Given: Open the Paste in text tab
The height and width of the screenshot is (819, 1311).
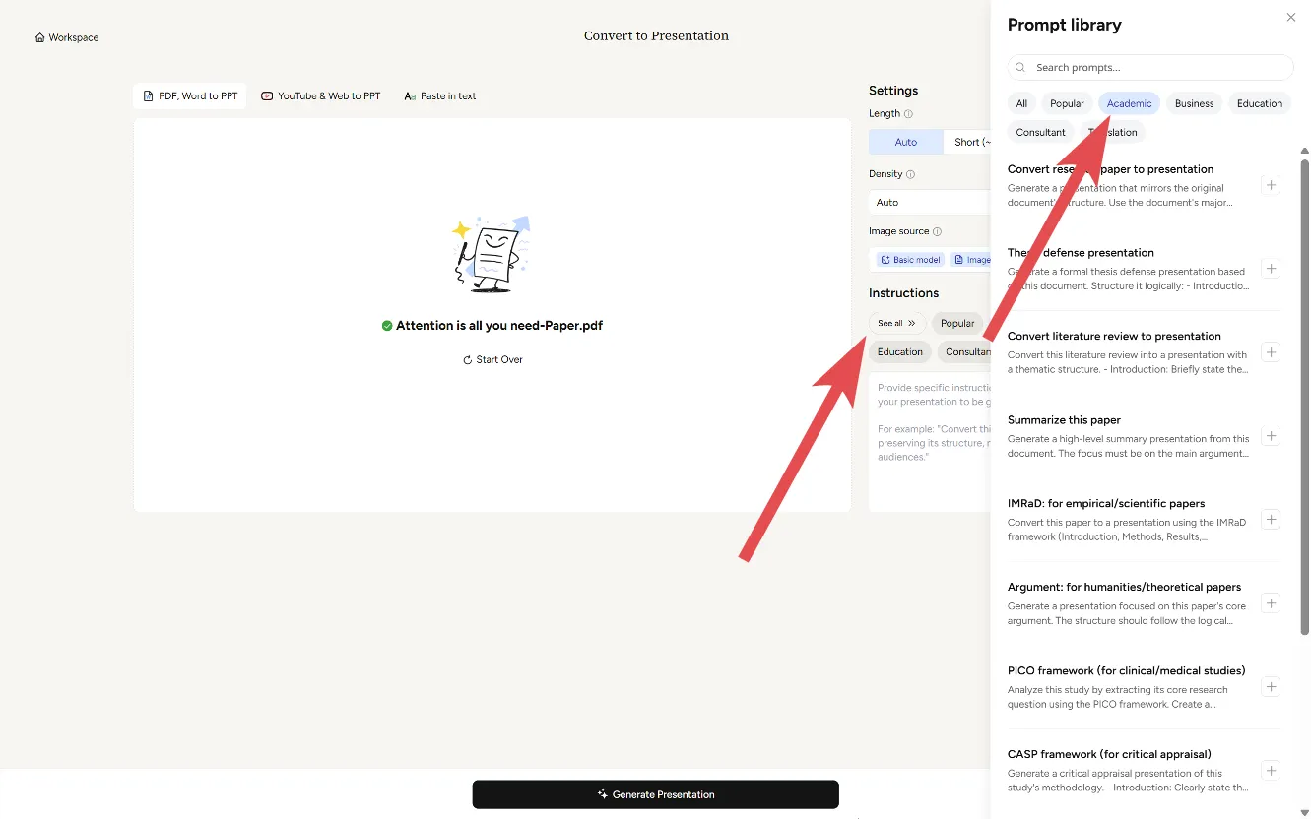Looking at the screenshot, I should coord(440,96).
